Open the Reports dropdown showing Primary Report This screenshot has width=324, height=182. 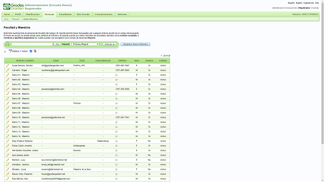[x=85, y=44]
